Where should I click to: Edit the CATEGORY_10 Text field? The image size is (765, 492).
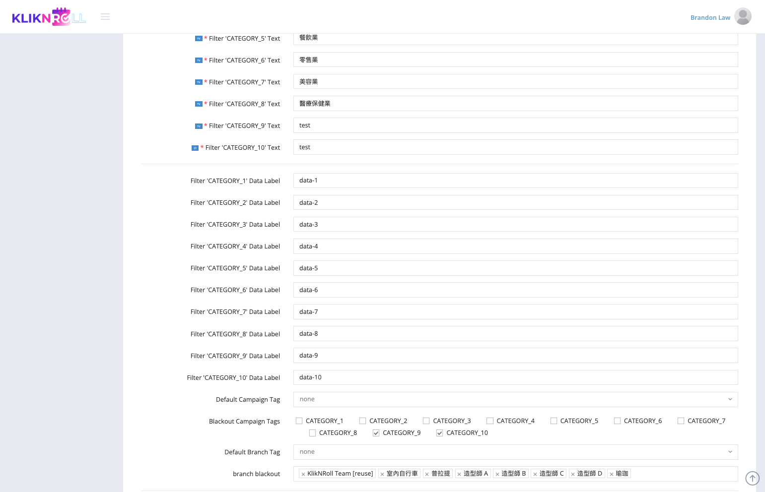(515, 147)
